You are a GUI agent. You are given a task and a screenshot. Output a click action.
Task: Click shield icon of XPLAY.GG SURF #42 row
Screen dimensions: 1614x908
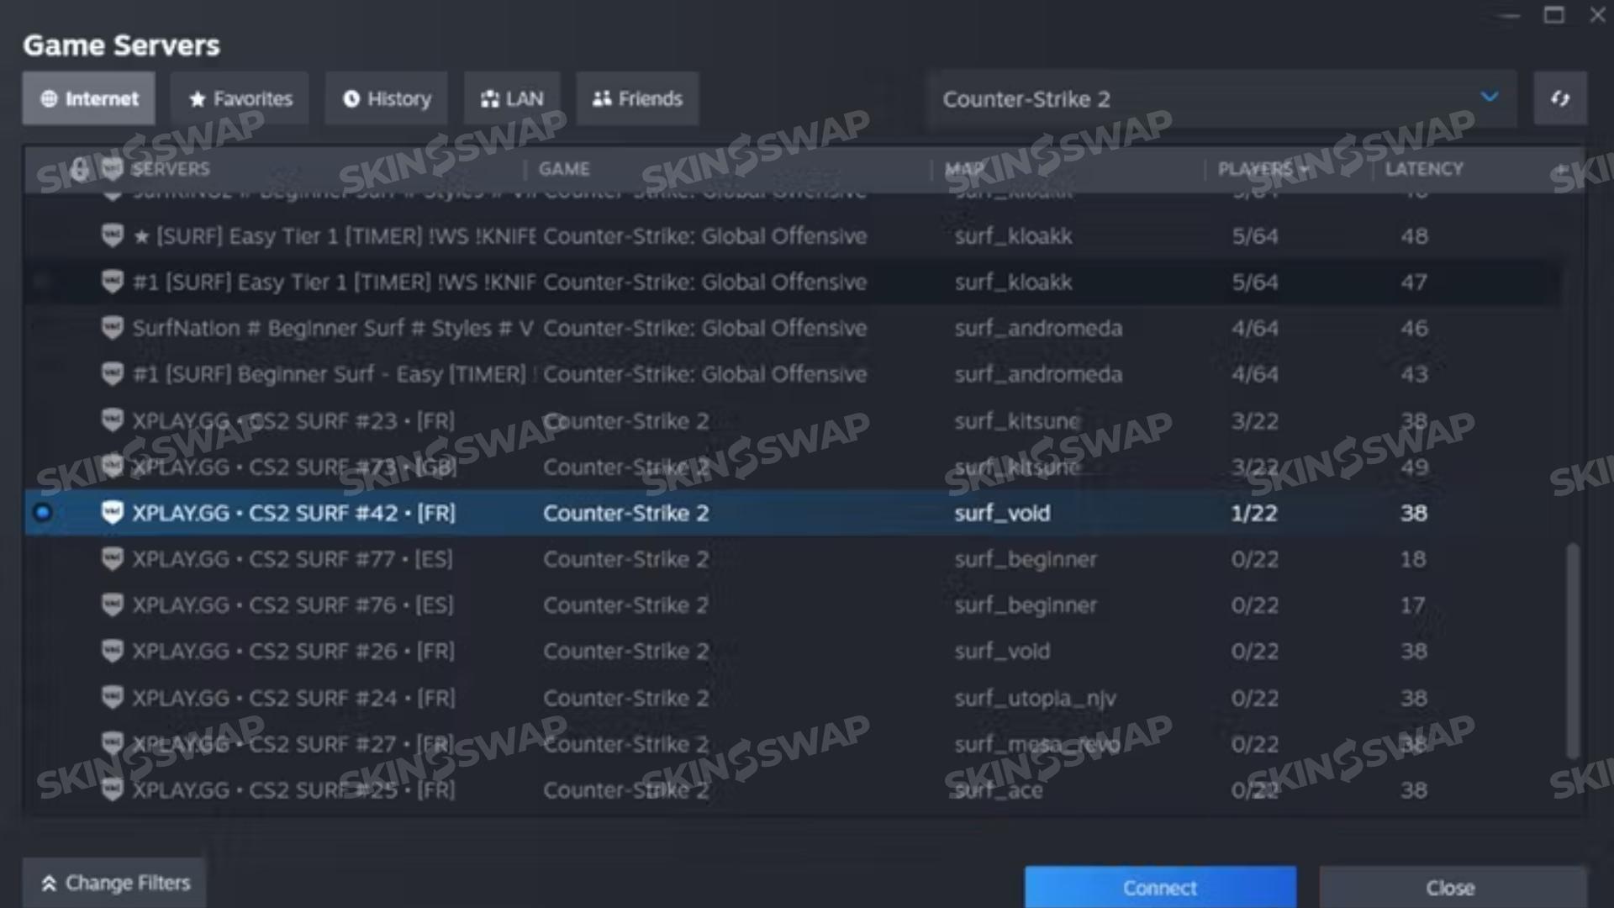(112, 513)
